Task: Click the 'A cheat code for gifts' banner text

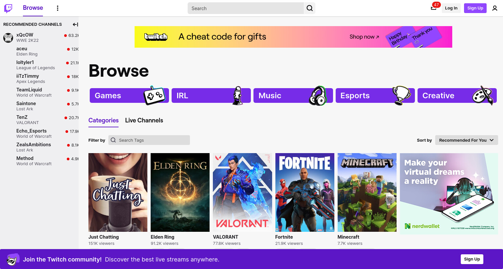Action: pyautogui.click(x=222, y=37)
